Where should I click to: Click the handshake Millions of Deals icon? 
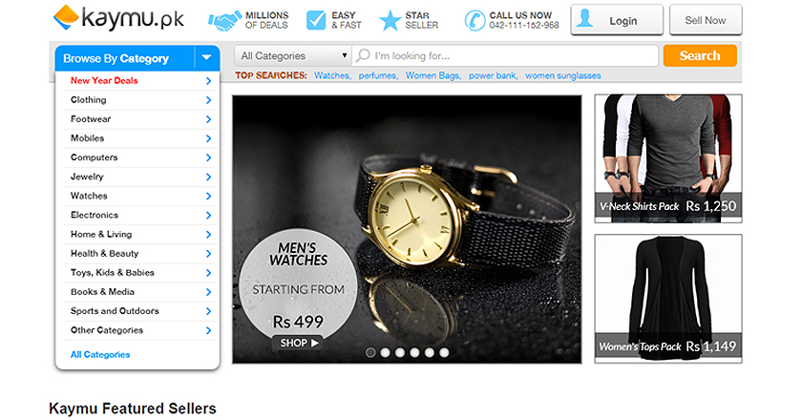tap(224, 20)
